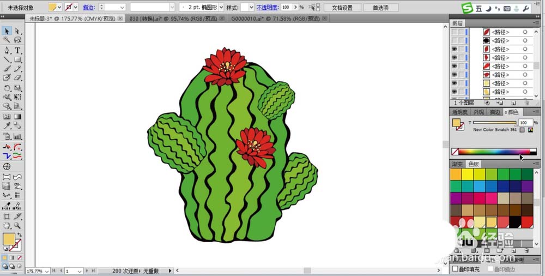Screen dimensions: 545x276
Task: Select the Gradient tool
Action: 17,117
